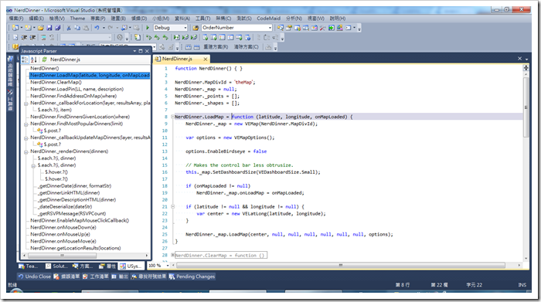Click the refresh icon in Javascript Parser

(45, 59)
